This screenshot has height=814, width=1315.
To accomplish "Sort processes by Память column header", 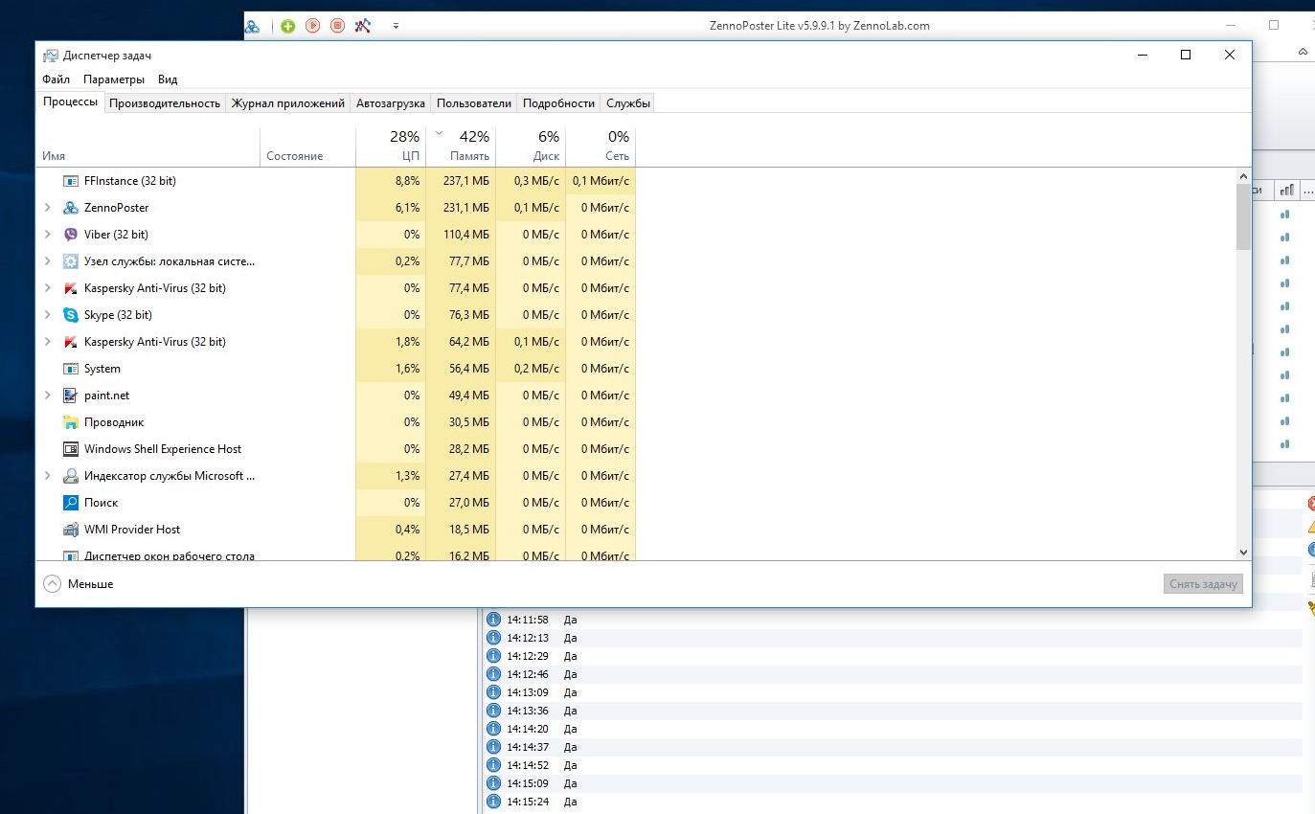I will point(462,146).
